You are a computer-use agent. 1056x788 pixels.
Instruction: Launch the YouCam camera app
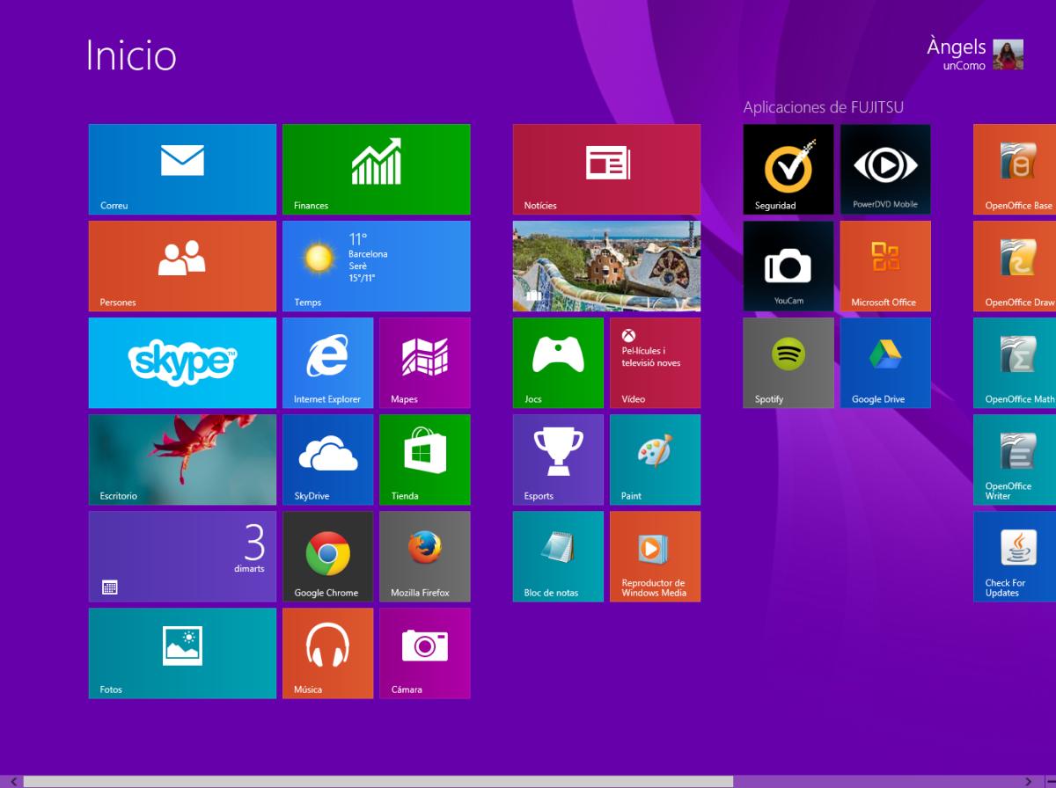click(788, 266)
